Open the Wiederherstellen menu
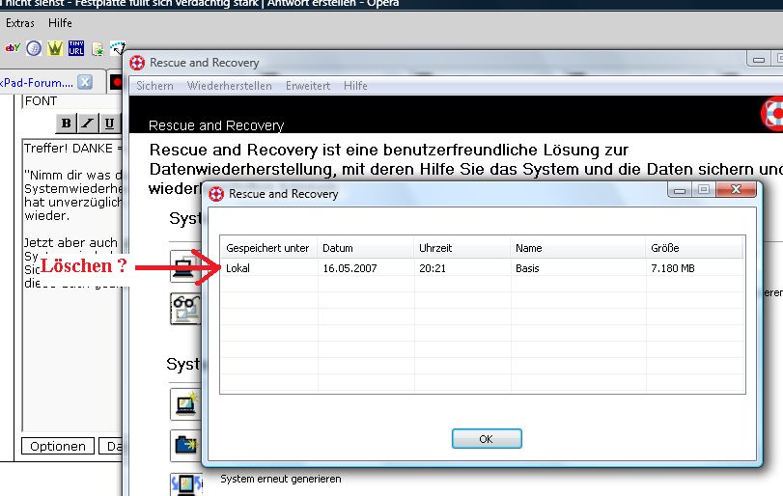This screenshot has height=496, width=783. [x=229, y=86]
